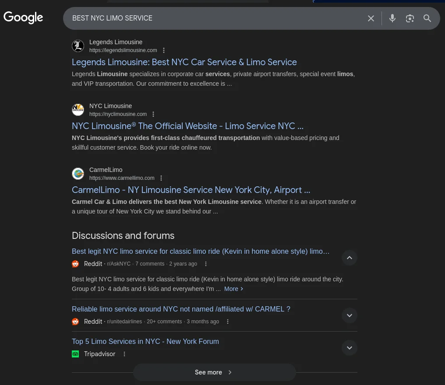Start voice search with microphone icon
The width and height of the screenshot is (445, 385).
tap(392, 18)
